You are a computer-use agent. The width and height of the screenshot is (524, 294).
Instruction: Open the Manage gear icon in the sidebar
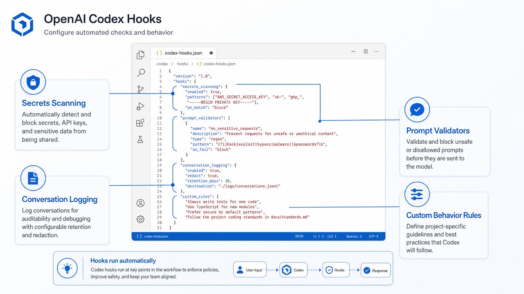pos(140,219)
